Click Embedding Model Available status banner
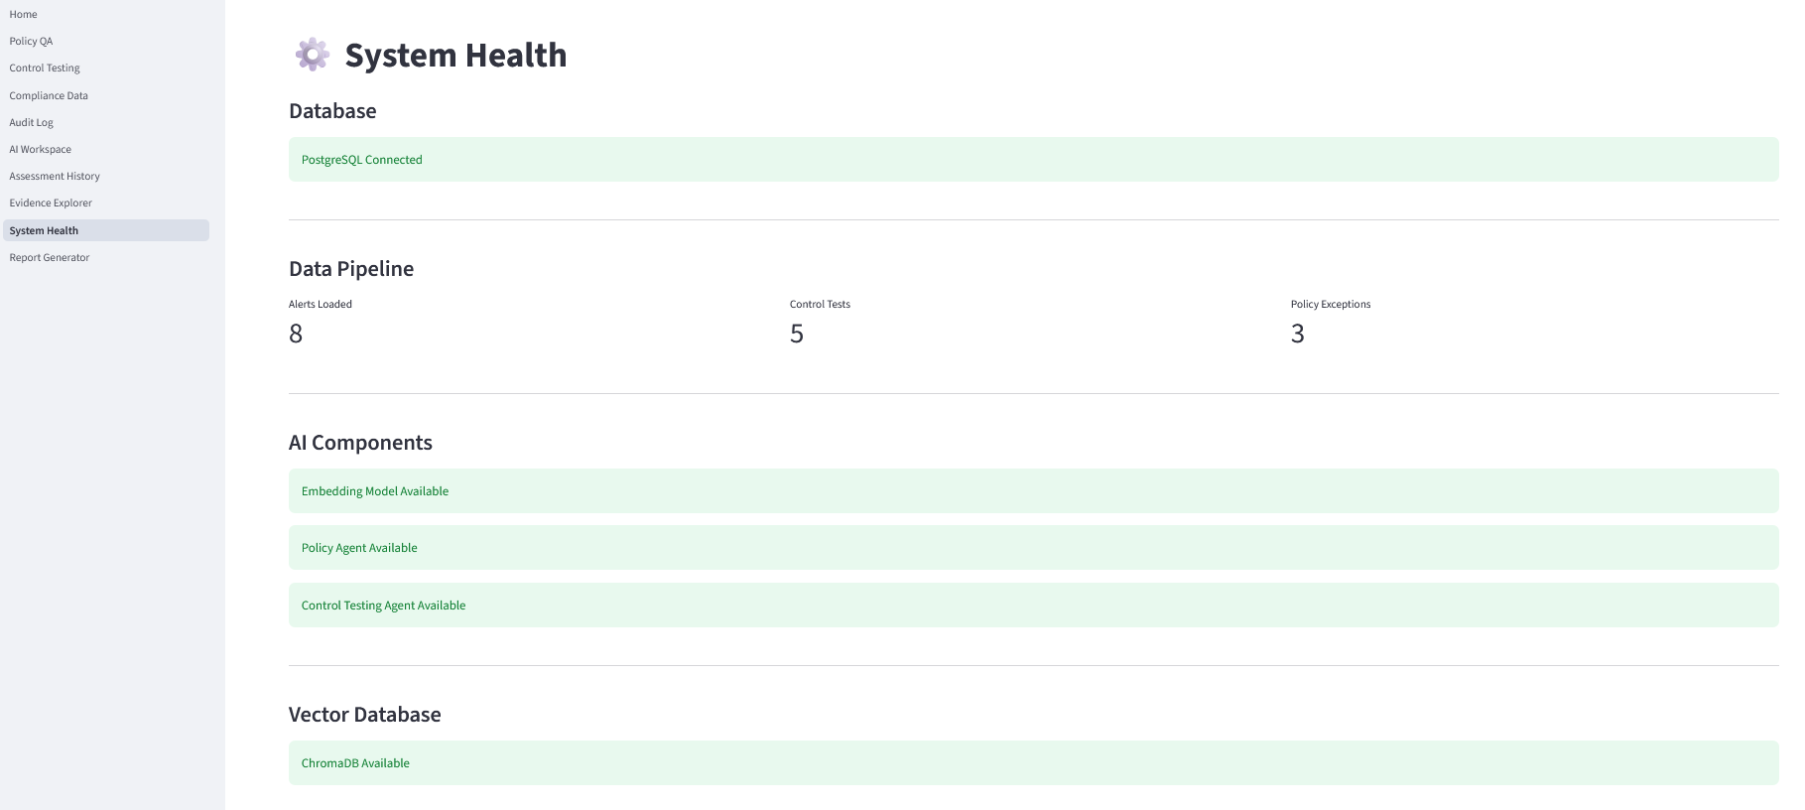This screenshot has height=810, width=1805. (x=1033, y=490)
